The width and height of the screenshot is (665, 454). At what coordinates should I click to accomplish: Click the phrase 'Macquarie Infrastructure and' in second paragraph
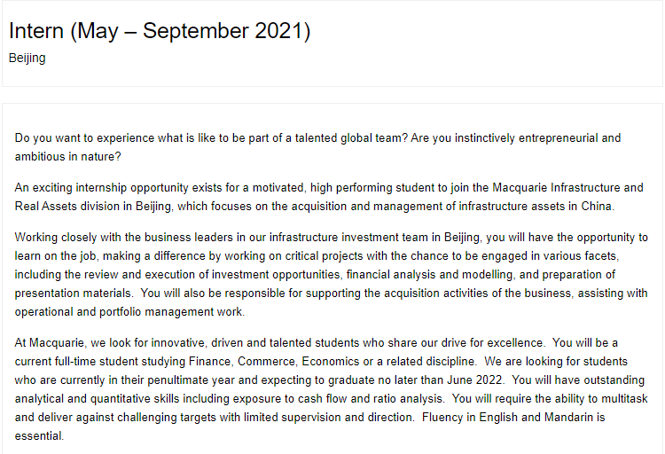click(567, 187)
